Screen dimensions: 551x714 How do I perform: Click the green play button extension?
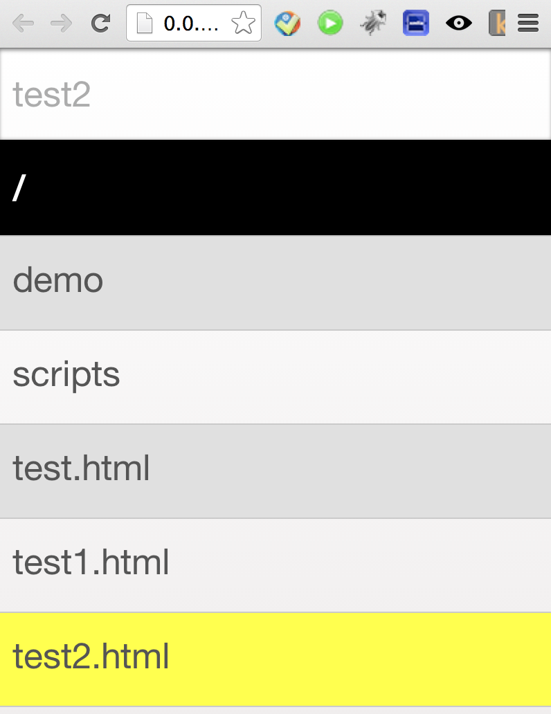tap(330, 24)
